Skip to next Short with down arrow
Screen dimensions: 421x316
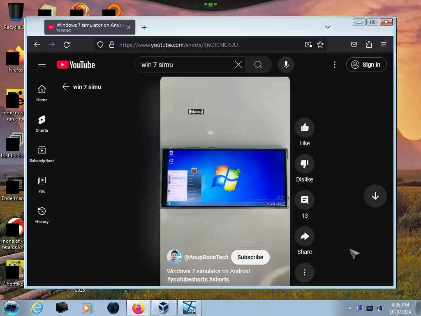pyautogui.click(x=375, y=196)
